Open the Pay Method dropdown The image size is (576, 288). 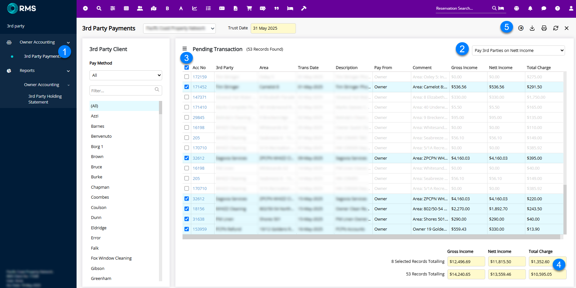tap(126, 75)
